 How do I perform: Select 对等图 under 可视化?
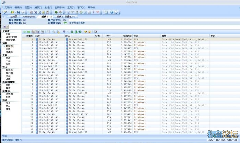9,94
